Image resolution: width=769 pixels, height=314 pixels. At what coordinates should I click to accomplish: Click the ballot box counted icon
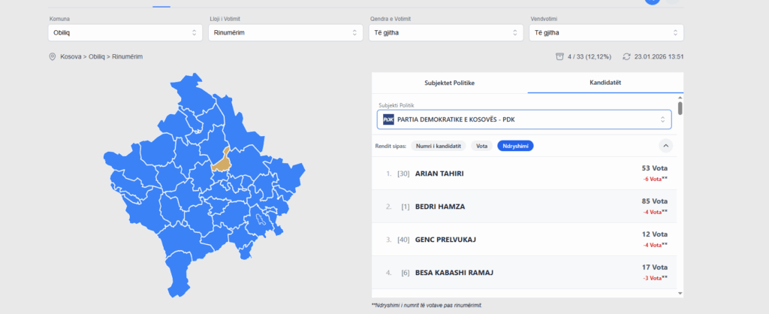559,57
